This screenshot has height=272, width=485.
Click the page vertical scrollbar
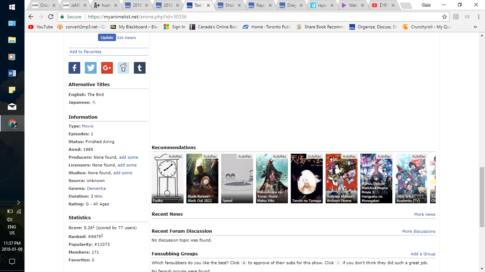tap(482, 197)
